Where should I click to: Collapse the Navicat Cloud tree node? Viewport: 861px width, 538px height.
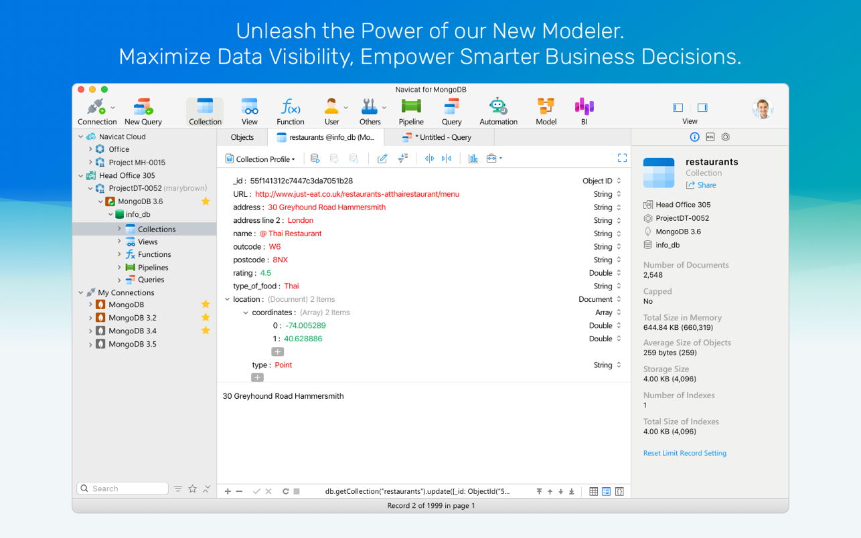(x=81, y=137)
